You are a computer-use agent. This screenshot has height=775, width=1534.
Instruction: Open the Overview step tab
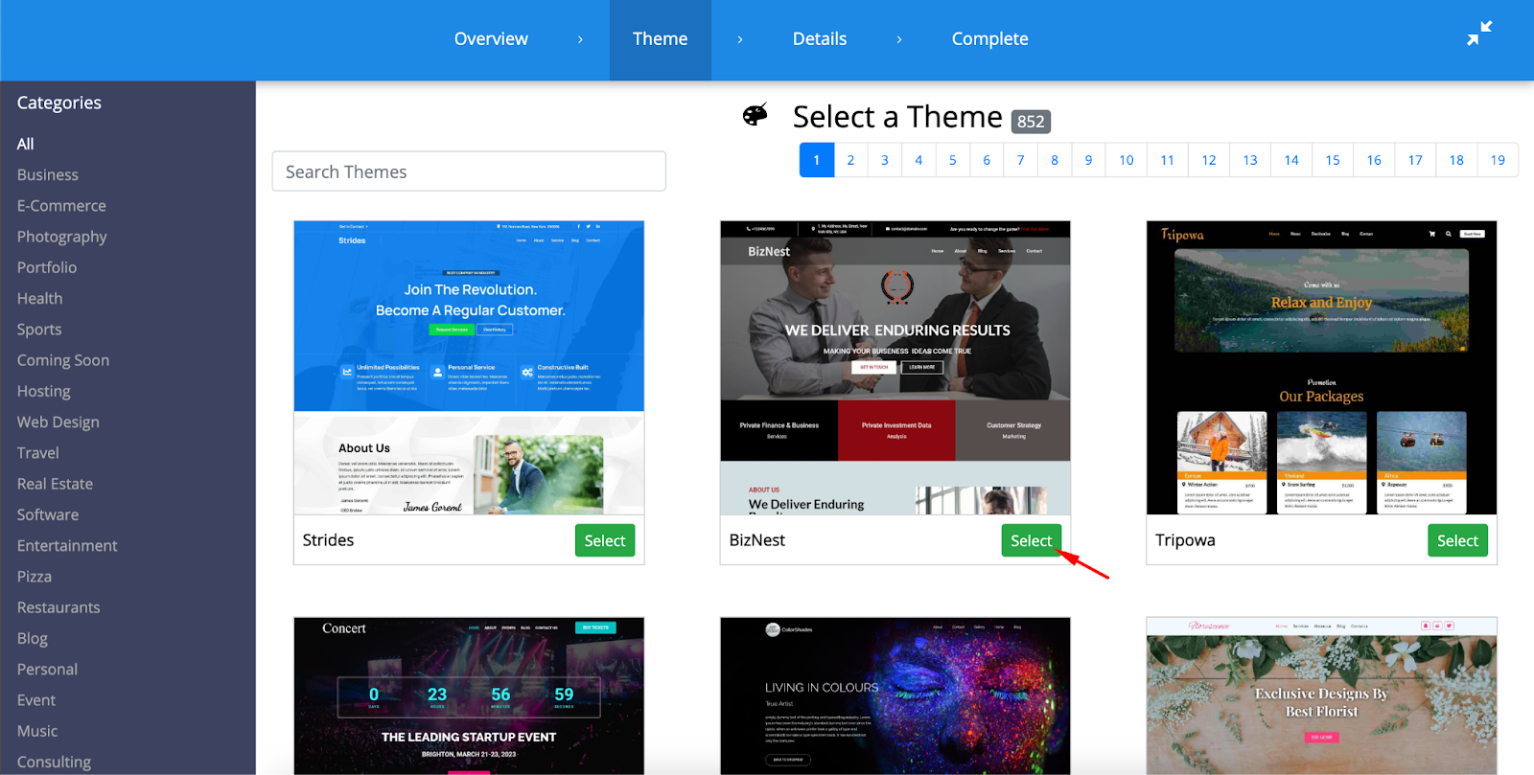click(491, 39)
